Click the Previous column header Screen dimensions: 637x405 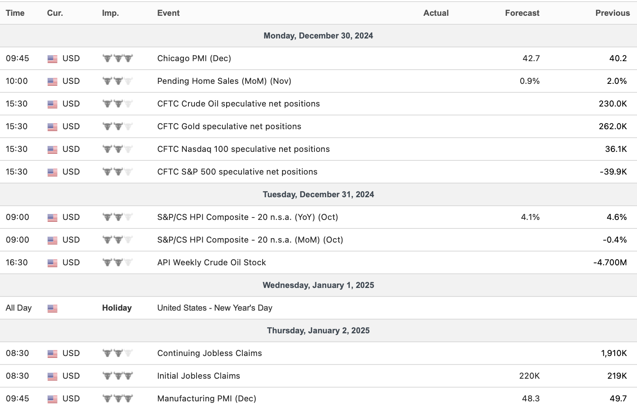point(612,13)
